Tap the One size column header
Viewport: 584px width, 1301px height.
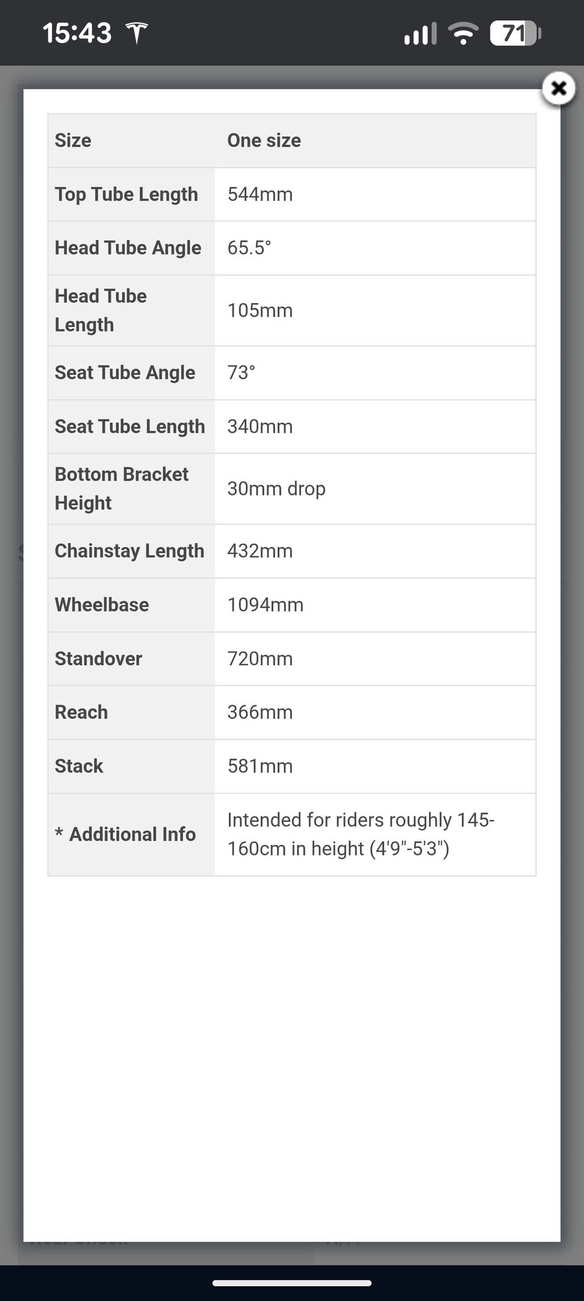click(264, 141)
